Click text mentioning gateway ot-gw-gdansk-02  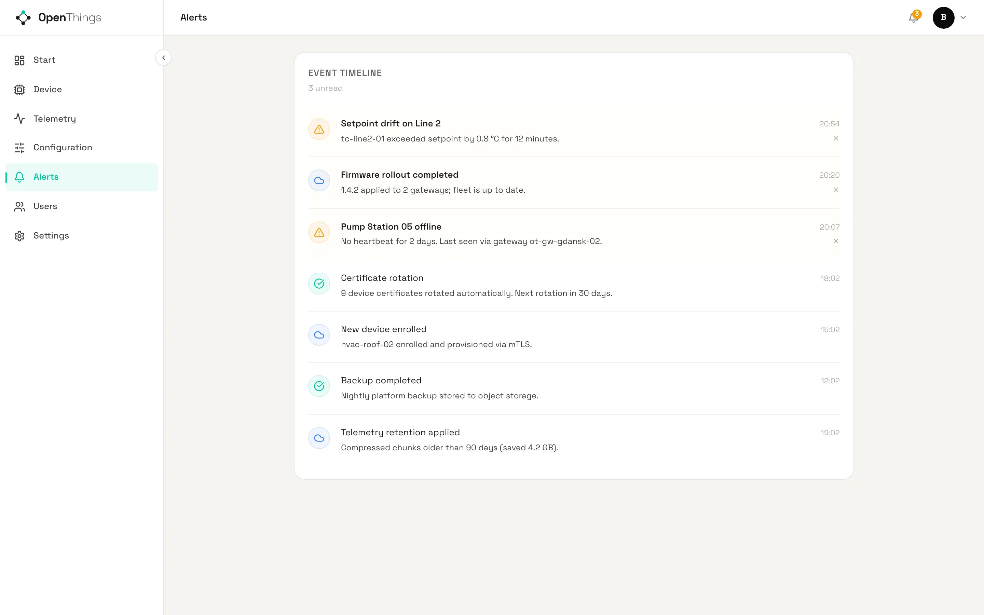(471, 242)
